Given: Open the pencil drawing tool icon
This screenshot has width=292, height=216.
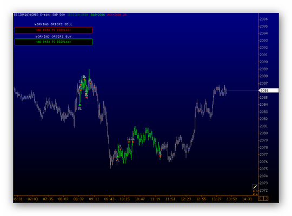Looking at the screenshot, I should (255, 187).
